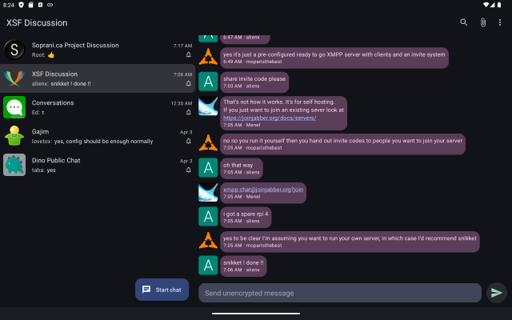The image size is (512, 320).
Task: Follow the xmpp:chat@joinjabber.org?join link
Action: point(263,189)
